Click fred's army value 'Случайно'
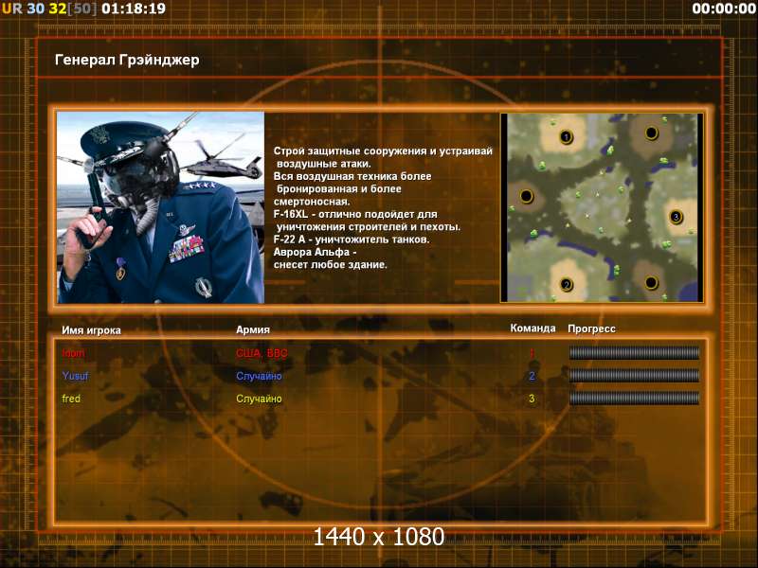This screenshot has height=568, width=758. (259, 399)
